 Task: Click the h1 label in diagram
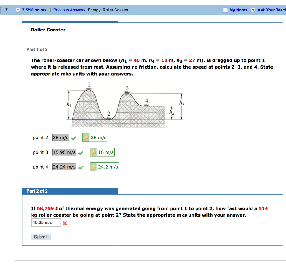(x=69, y=105)
